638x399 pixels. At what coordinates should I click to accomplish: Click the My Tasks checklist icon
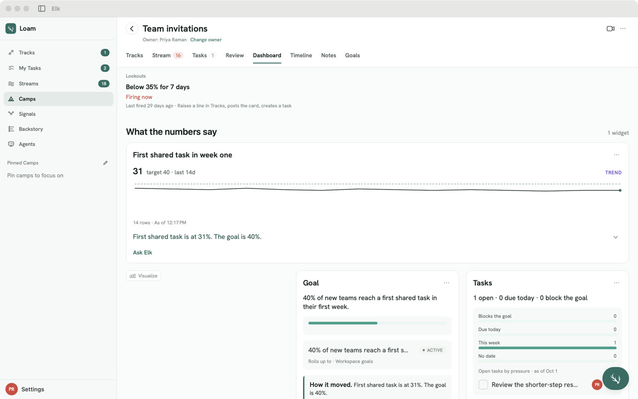11,68
